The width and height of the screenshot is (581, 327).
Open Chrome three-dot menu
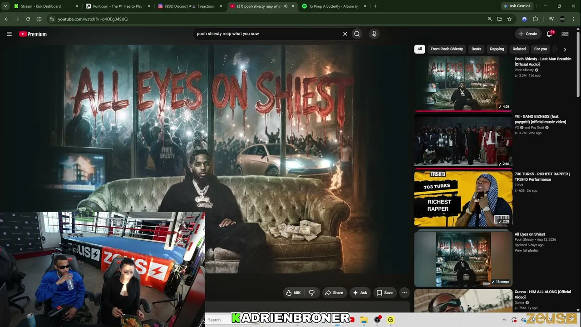[x=574, y=19]
